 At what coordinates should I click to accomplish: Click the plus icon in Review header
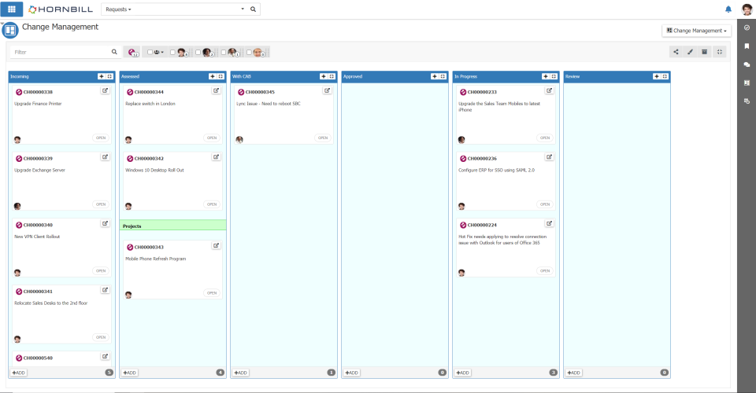pyautogui.click(x=656, y=76)
